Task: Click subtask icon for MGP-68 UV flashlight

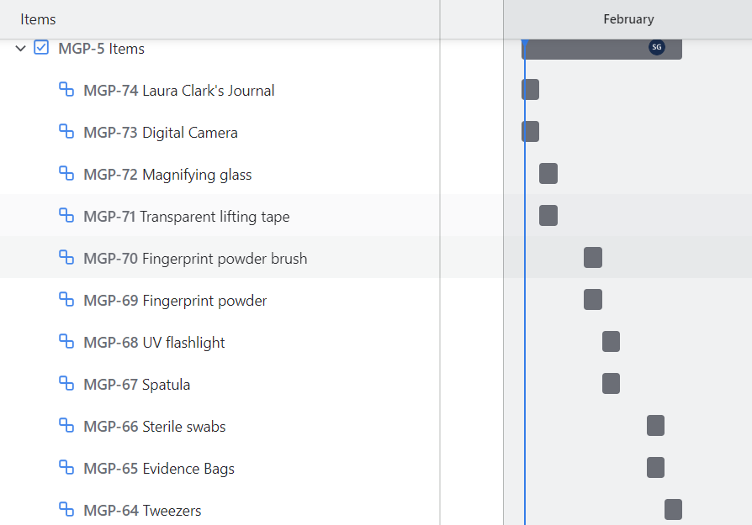Action: coord(66,342)
